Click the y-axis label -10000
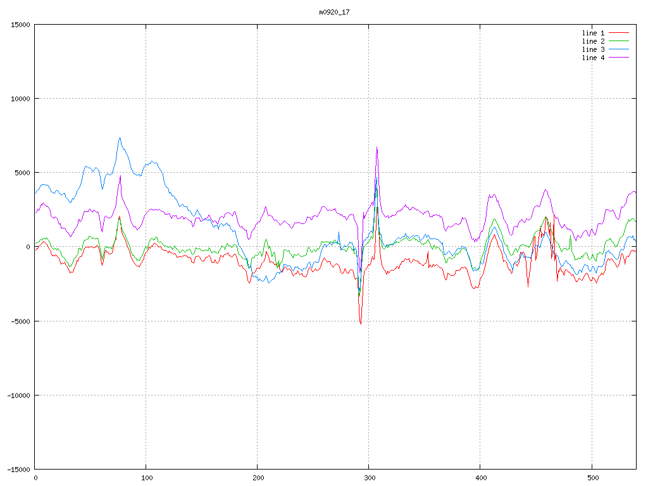Viewport: 648px width, 486px height. point(19,396)
